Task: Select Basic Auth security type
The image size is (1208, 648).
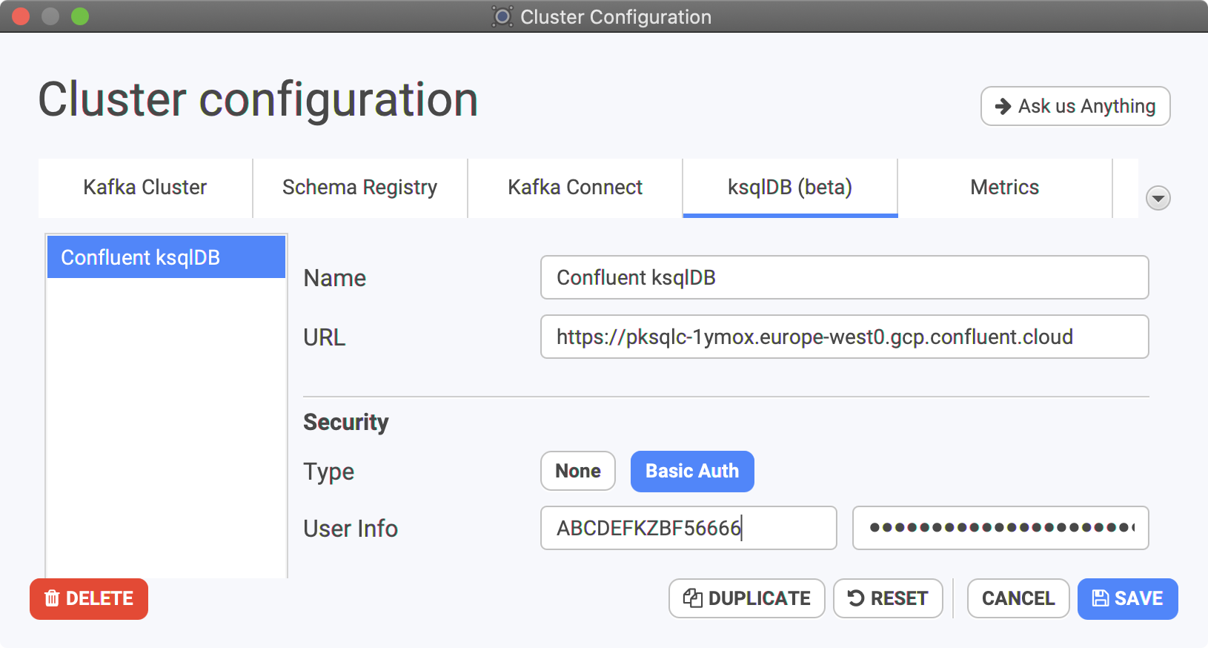Action: (x=692, y=471)
